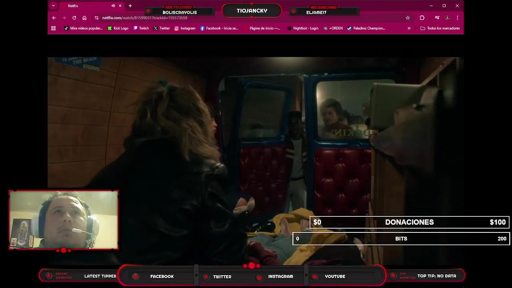Click the TWITTER overlay label

[x=222, y=276]
